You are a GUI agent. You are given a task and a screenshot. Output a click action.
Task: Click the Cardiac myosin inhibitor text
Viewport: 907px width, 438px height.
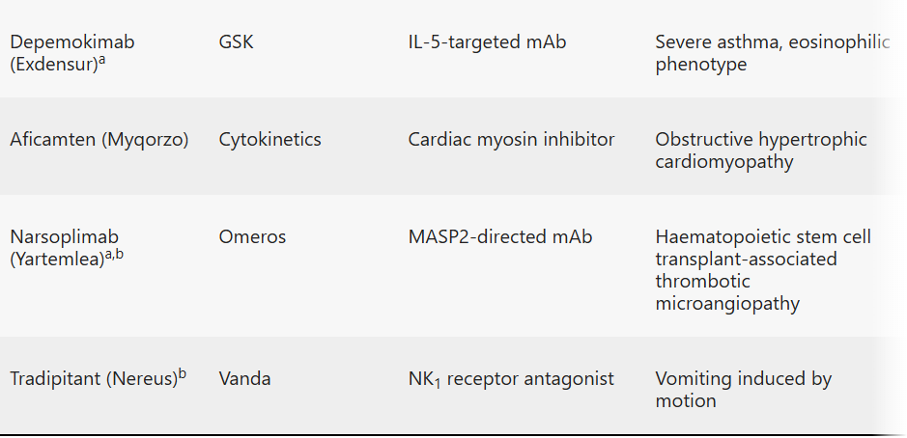(x=511, y=140)
